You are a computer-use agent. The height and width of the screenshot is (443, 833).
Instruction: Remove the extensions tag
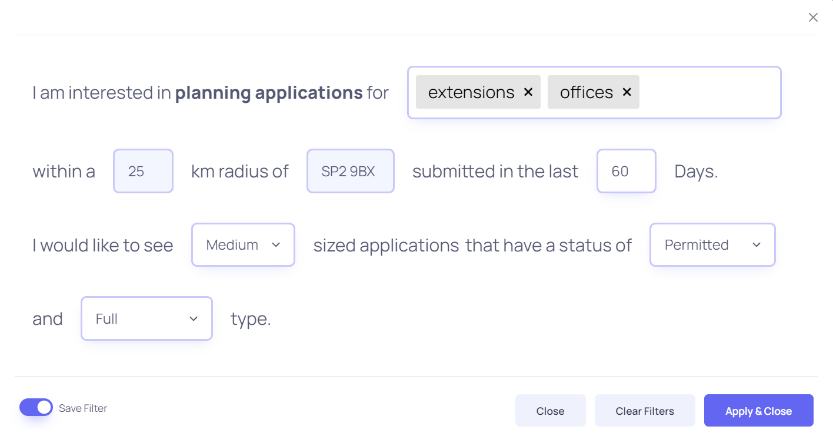(528, 92)
